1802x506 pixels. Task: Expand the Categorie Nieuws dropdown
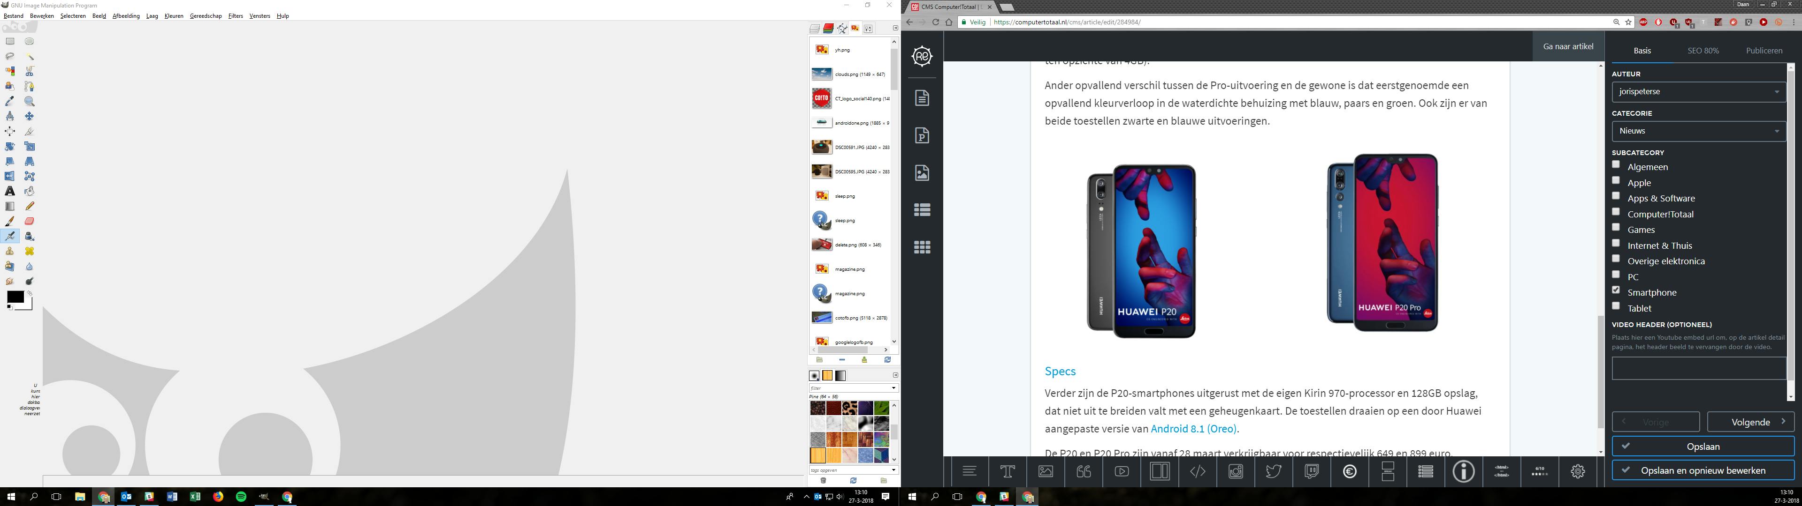(x=1698, y=131)
